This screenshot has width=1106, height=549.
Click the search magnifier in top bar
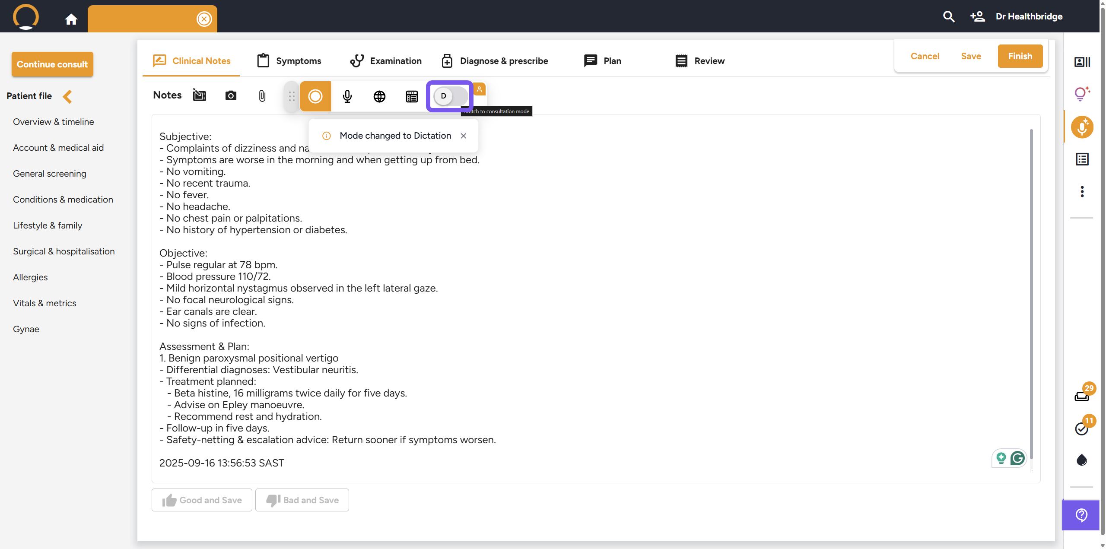point(948,16)
